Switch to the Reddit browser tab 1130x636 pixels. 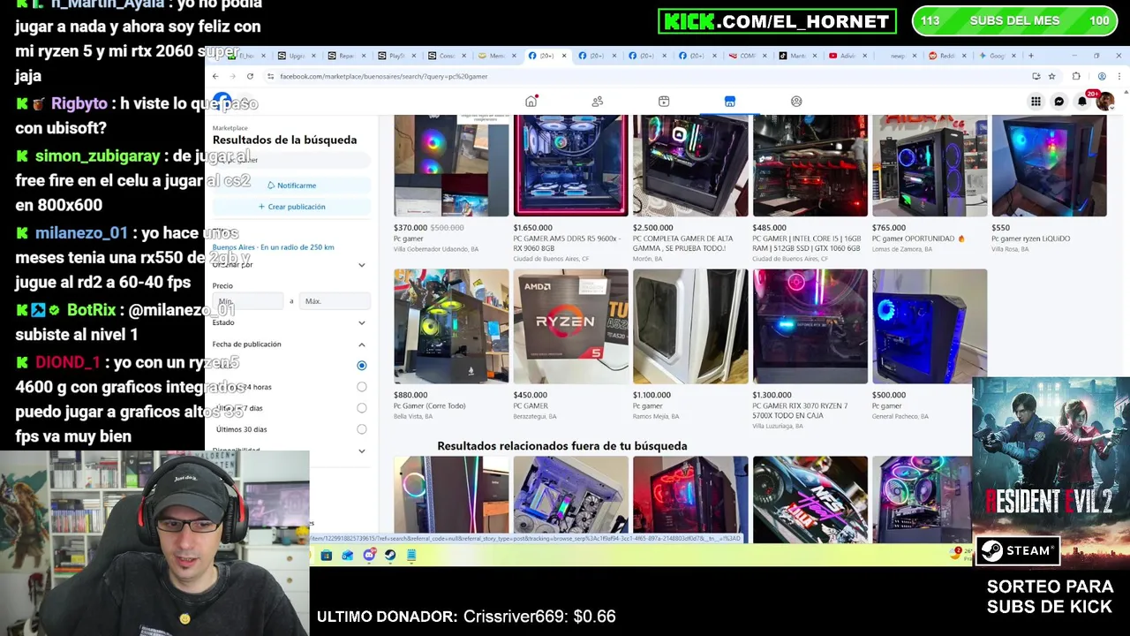click(x=948, y=56)
